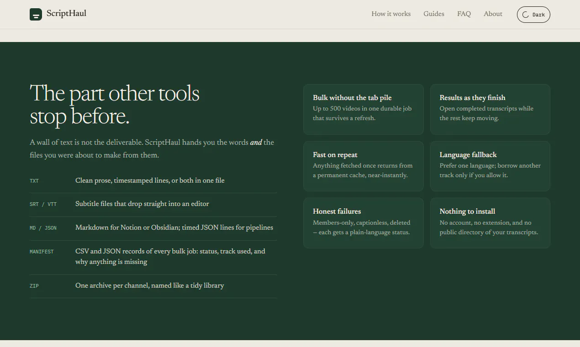Click 'Markdown for Notion or Obsidian' description
Image resolution: width=580 pixels, height=347 pixels.
(174, 227)
